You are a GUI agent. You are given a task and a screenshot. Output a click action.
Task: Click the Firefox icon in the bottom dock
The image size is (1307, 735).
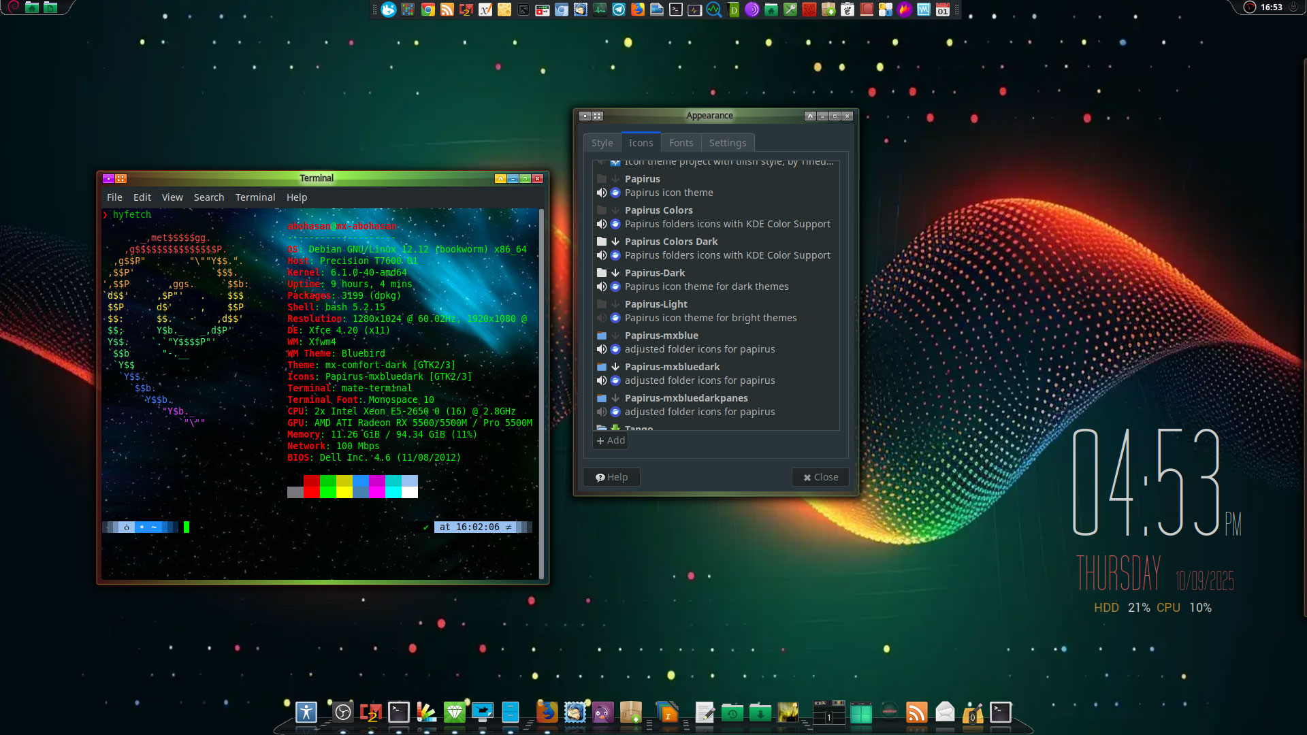click(547, 713)
